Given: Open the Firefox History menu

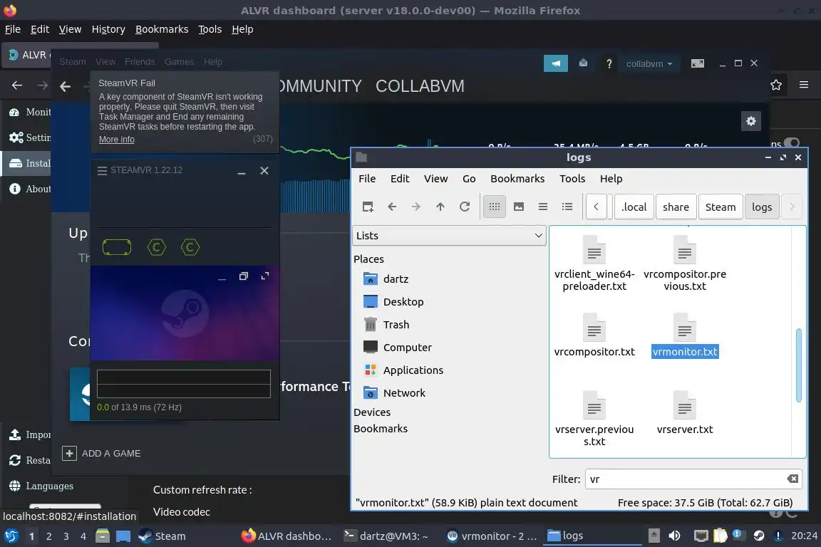Looking at the screenshot, I should (108, 29).
